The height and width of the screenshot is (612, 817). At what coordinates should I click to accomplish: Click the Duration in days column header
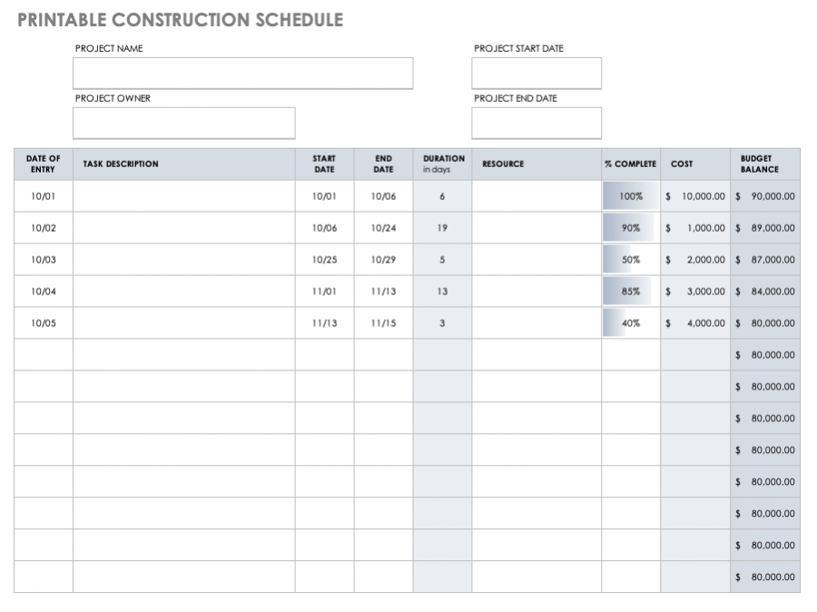click(x=443, y=164)
